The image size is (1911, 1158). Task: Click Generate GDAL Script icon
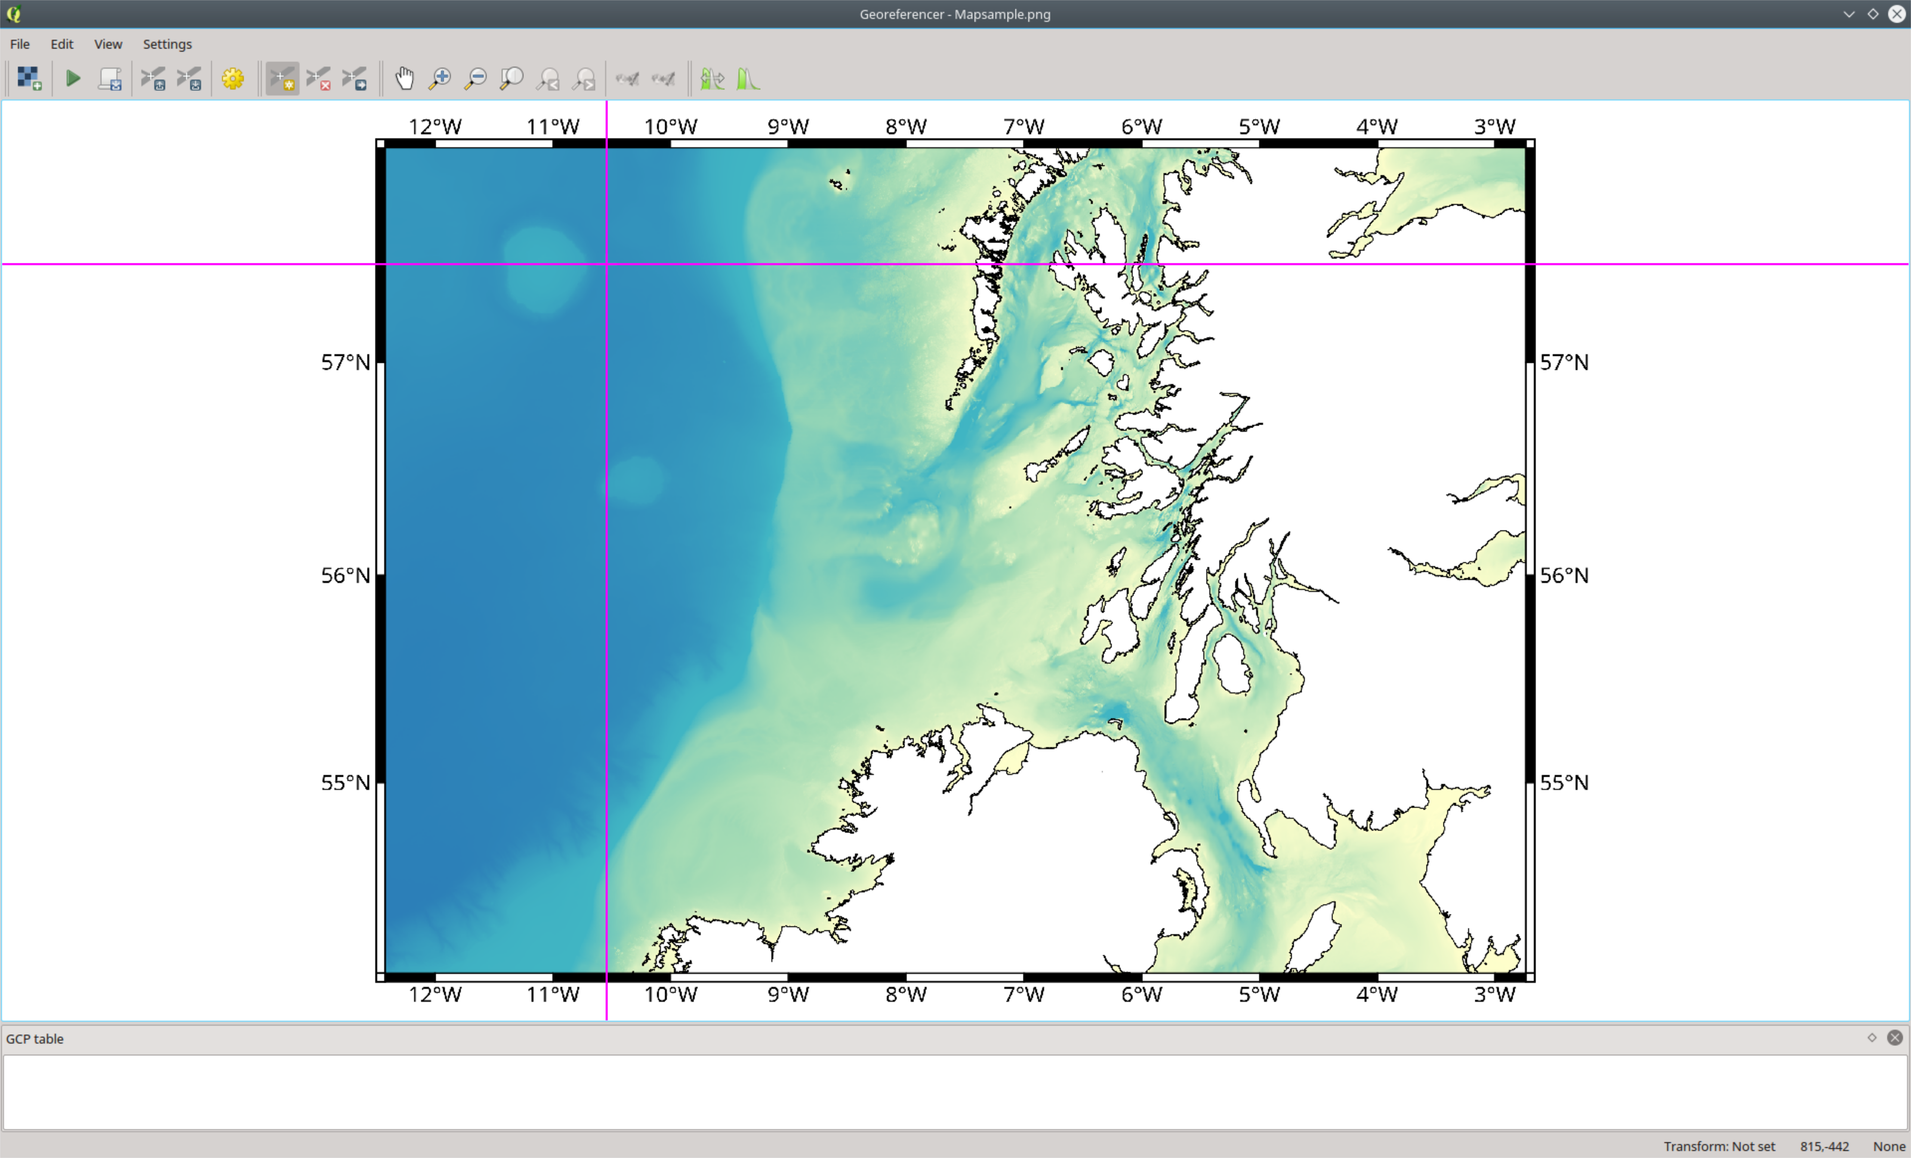[x=109, y=78]
